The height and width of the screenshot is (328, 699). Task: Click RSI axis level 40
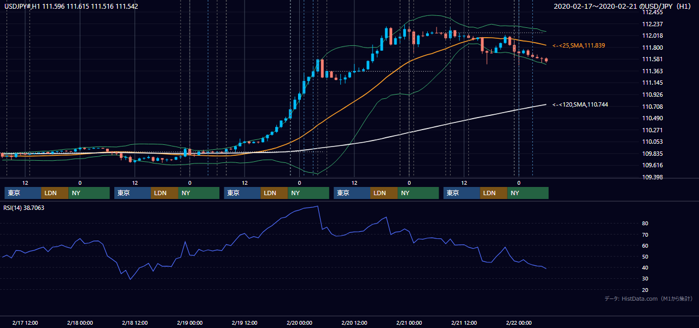pyautogui.click(x=645, y=268)
